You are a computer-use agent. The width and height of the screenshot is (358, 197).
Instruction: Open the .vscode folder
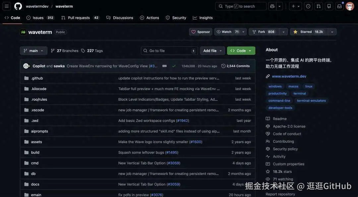37,110
